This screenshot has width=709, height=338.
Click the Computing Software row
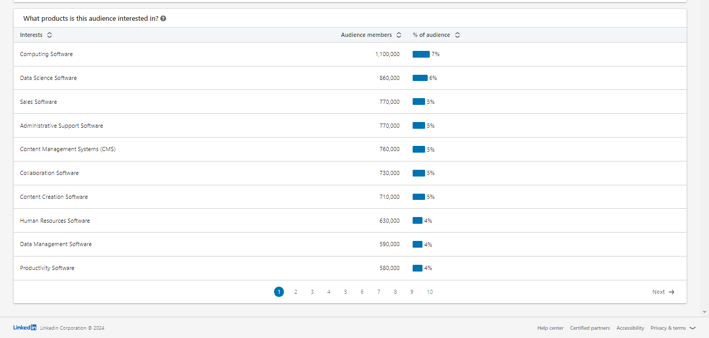46,54
